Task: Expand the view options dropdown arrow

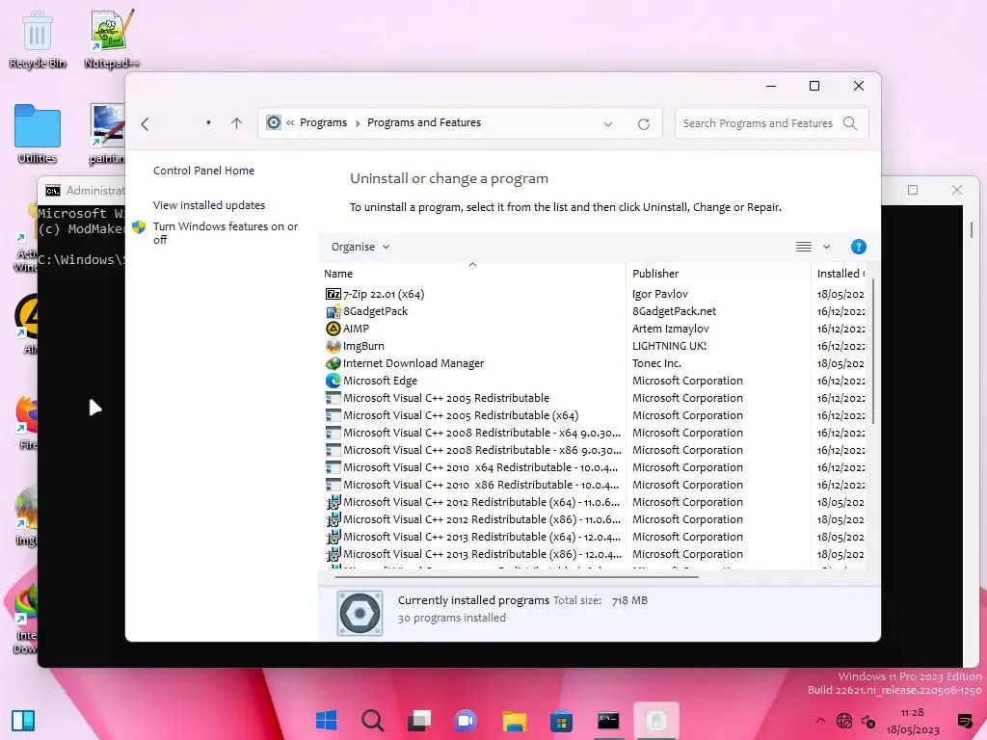Action: (x=826, y=247)
